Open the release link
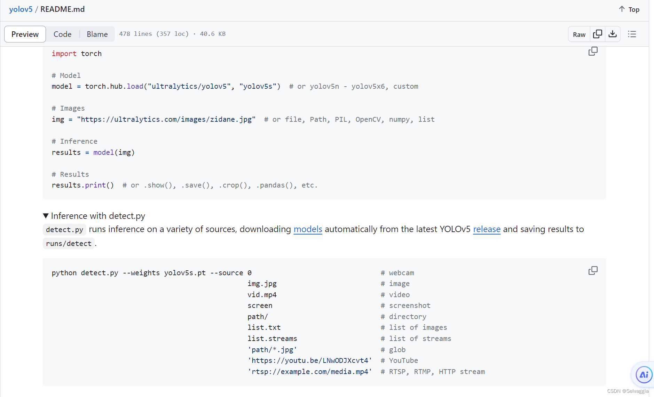The image size is (654, 397). tap(487, 229)
